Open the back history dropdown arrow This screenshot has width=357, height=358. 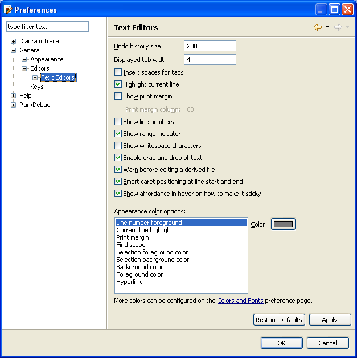327,27
